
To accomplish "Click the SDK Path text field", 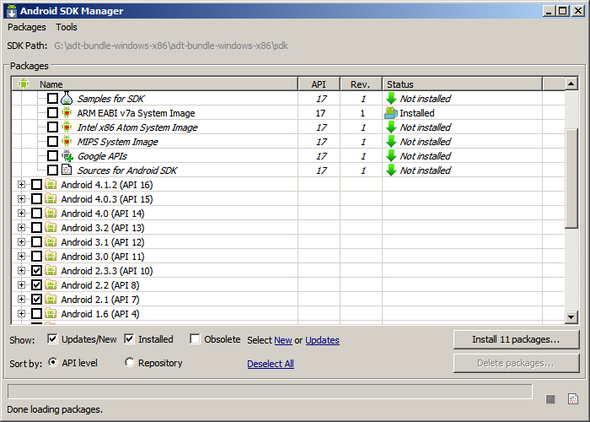I will pos(171,46).
